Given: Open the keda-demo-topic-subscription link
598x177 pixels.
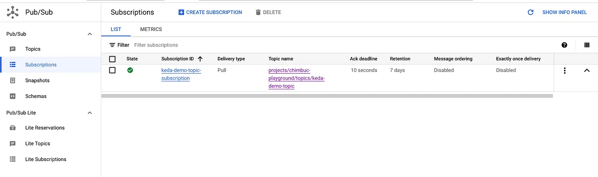Looking at the screenshot, I should tap(181, 74).
